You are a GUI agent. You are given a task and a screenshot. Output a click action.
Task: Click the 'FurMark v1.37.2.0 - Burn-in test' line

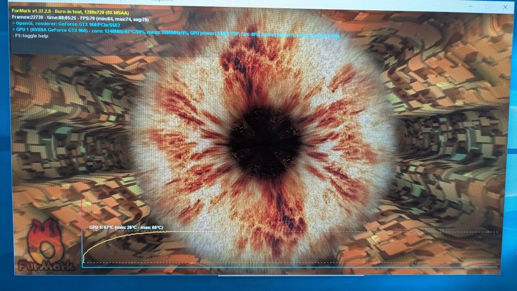[70, 12]
